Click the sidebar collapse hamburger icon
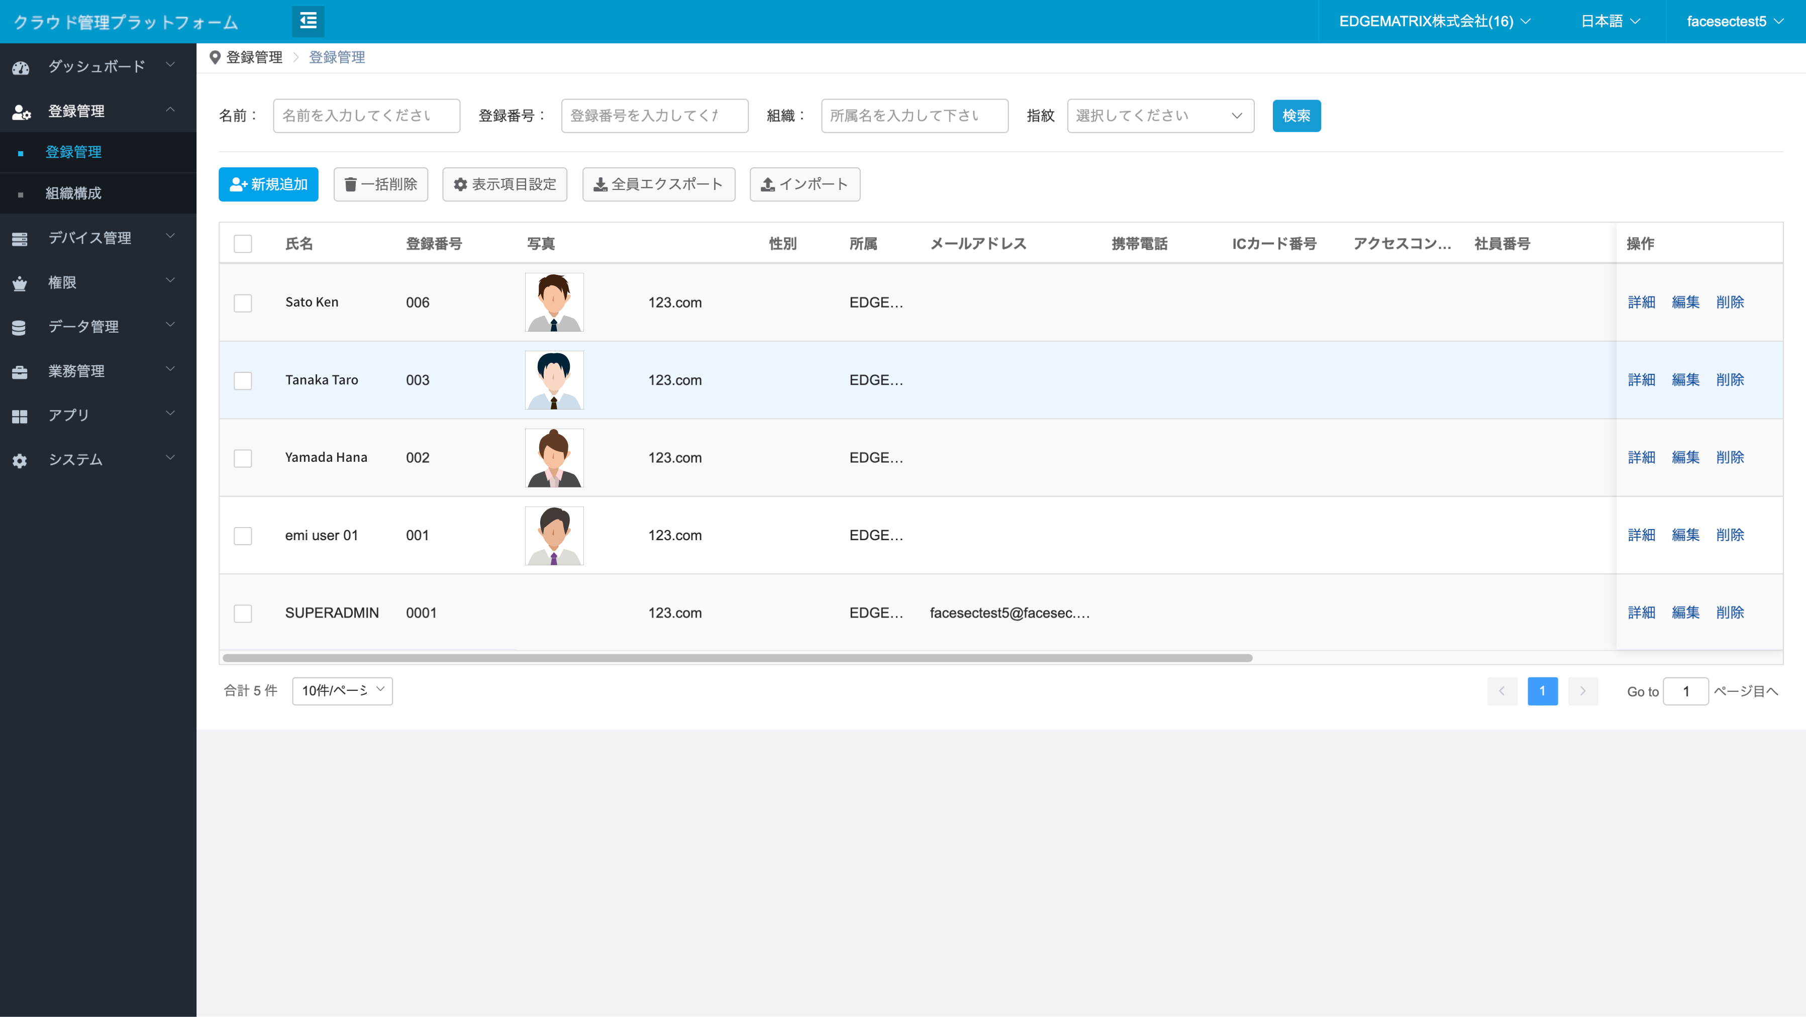This screenshot has height=1017, width=1806. tap(308, 21)
